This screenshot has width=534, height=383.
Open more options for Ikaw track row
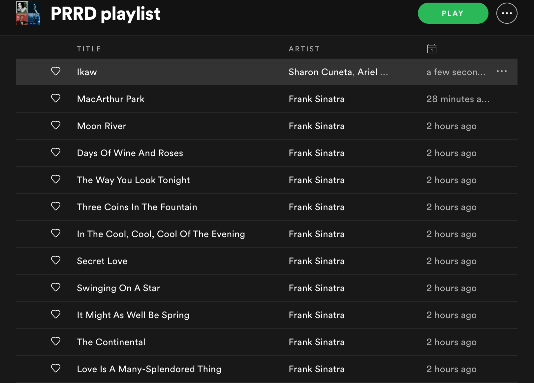pos(502,71)
